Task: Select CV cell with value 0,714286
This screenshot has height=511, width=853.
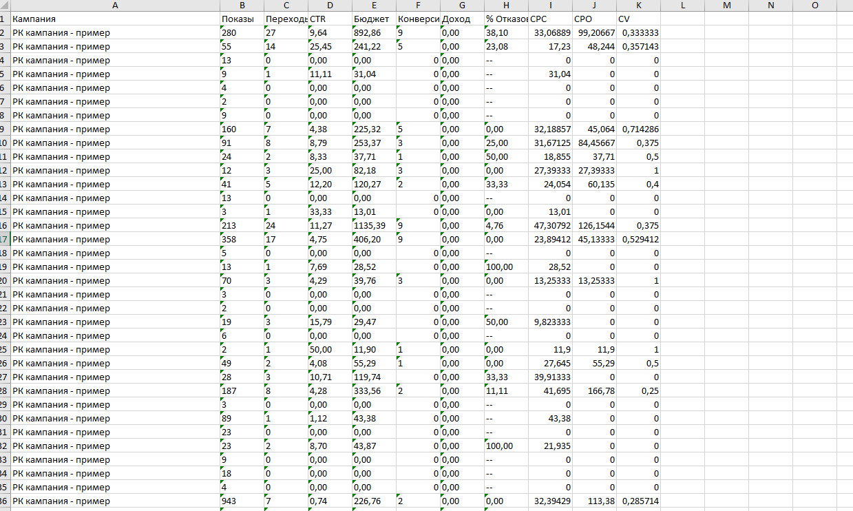Action: [x=638, y=129]
